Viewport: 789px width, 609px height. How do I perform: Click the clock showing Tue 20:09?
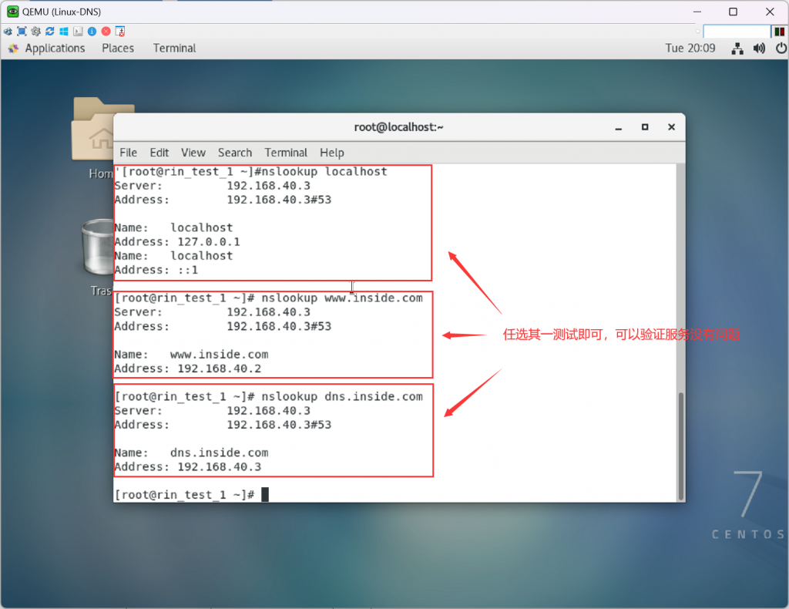tap(690, 49)
